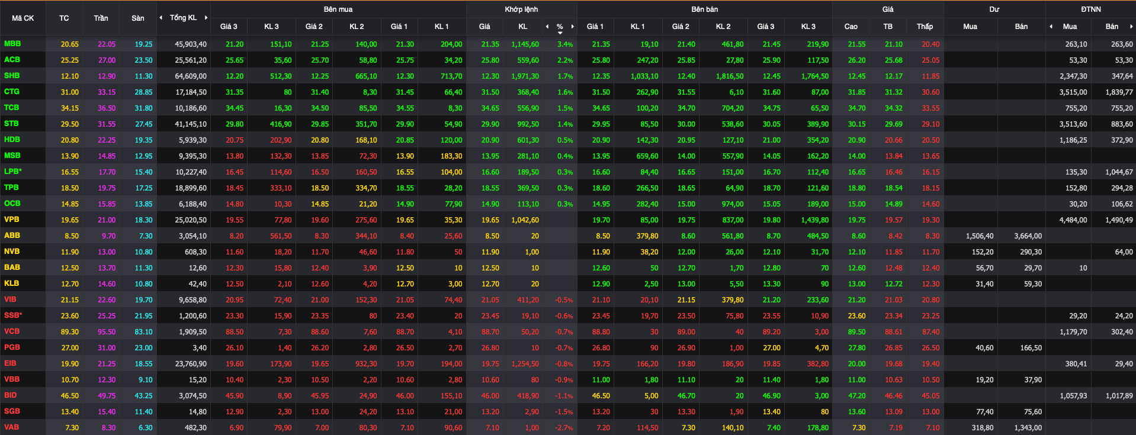Viewport: 1136px width, 435px height.
Task: Select the VIB ticker
Action: (x=11, y=299)
